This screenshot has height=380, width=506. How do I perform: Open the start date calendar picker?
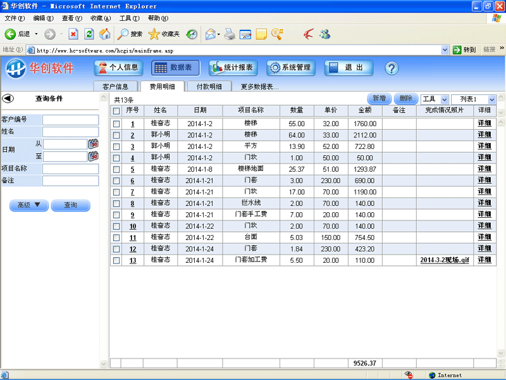tap(94, 144)
